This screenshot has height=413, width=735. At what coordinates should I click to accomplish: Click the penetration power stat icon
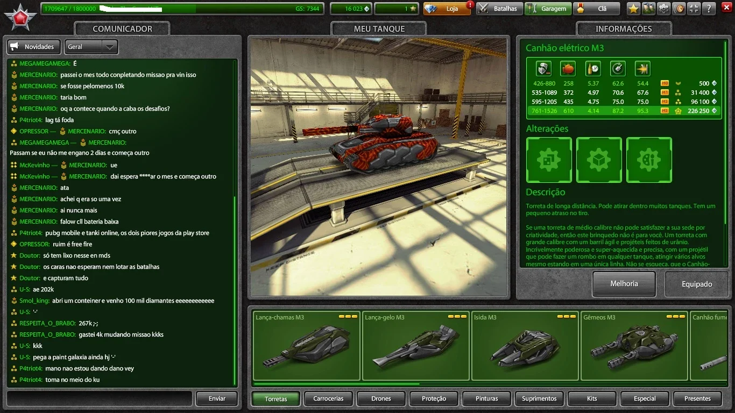click(642, 68)
